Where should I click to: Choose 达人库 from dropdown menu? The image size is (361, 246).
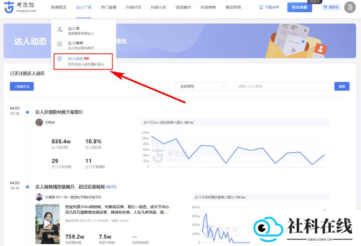pos(83,30)
